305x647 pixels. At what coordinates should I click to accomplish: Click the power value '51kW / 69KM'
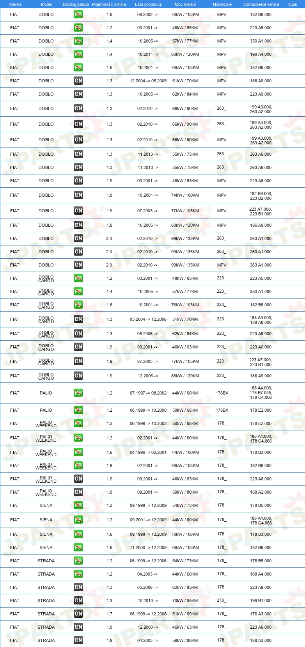point(185,614)
